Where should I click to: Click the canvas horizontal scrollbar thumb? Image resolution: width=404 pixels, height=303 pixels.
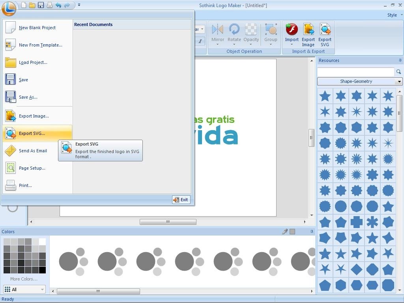point(168,222)
